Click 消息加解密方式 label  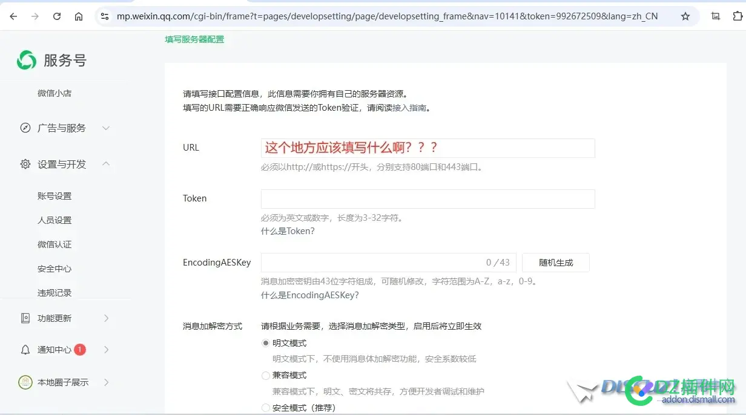[213, 326]
